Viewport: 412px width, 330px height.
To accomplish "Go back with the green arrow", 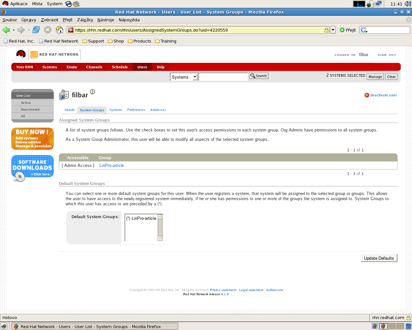I will 6,30.
